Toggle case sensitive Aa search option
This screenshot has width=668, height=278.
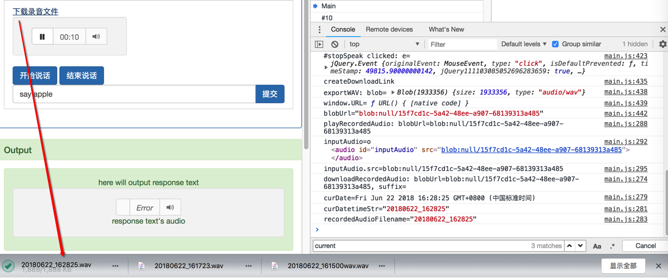point(597,246)
